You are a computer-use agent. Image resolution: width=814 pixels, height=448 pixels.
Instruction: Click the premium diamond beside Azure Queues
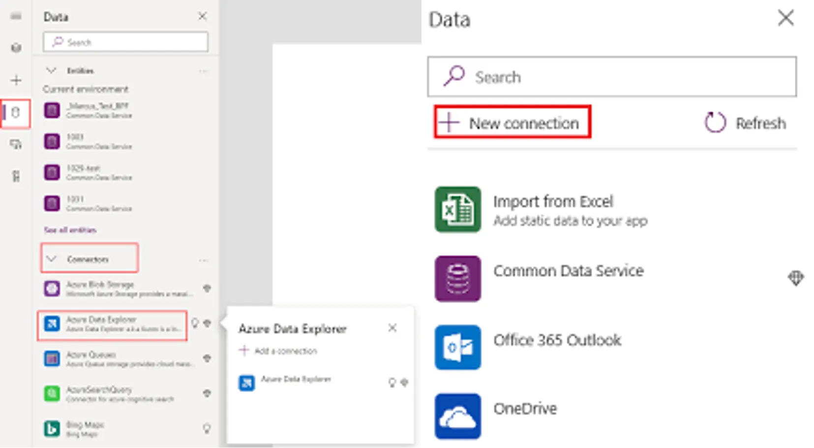pos(207,358)
